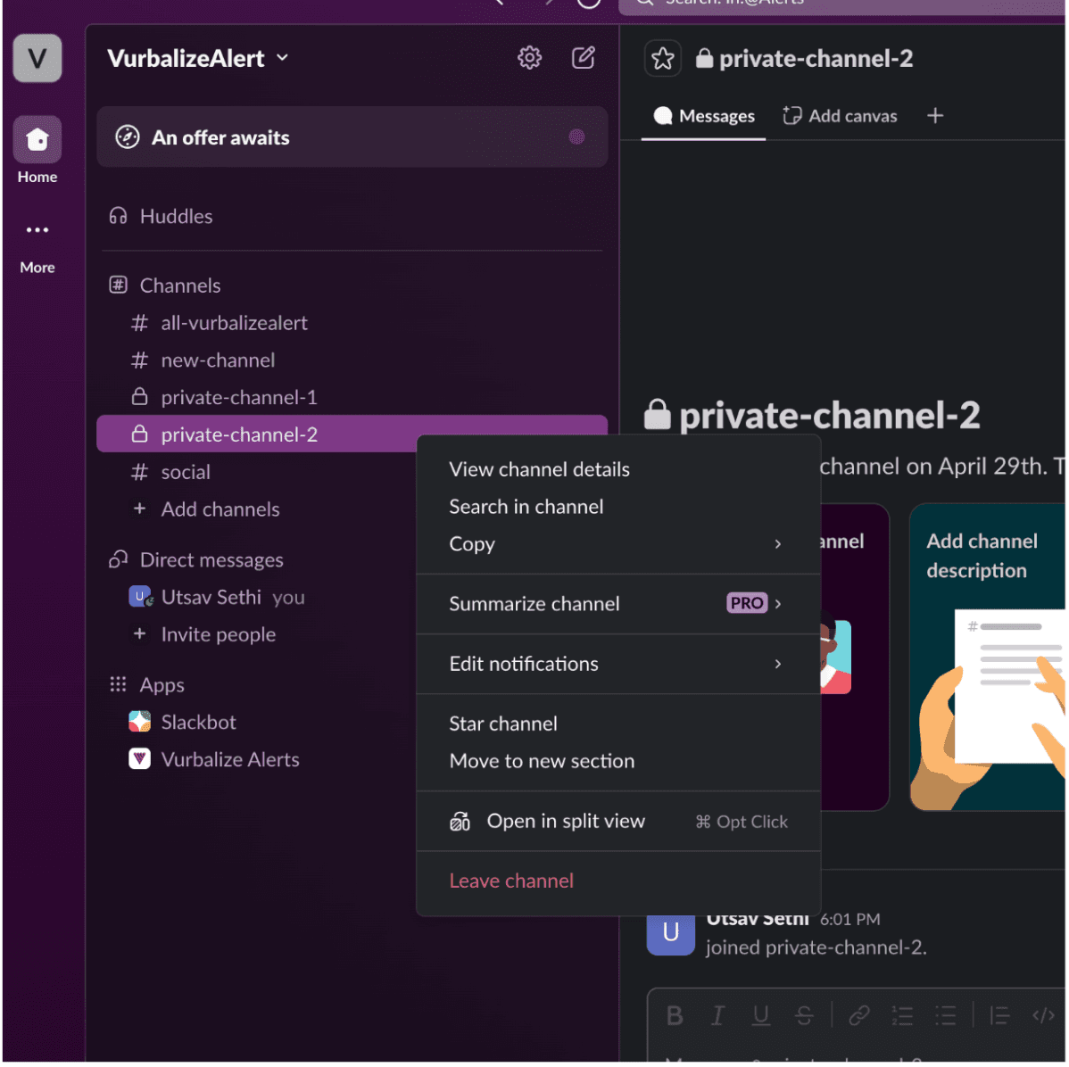Screen dimensions: 1069x1067
Task: Open the all-vurbalizealert channel
Action: 352,322
